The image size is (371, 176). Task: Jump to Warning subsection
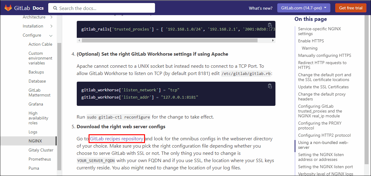coord(309,48)
